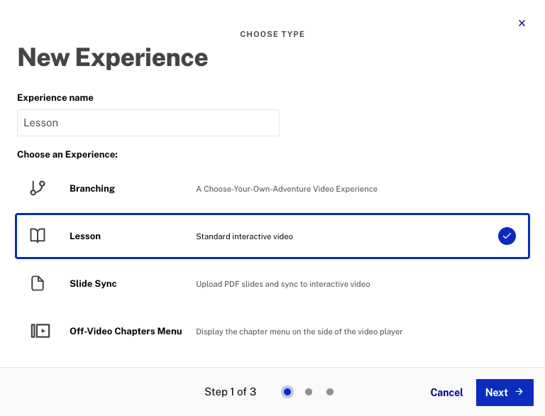Click the "Display the chapter menu" description
This screenshot has height=416, width=545.
299,332
